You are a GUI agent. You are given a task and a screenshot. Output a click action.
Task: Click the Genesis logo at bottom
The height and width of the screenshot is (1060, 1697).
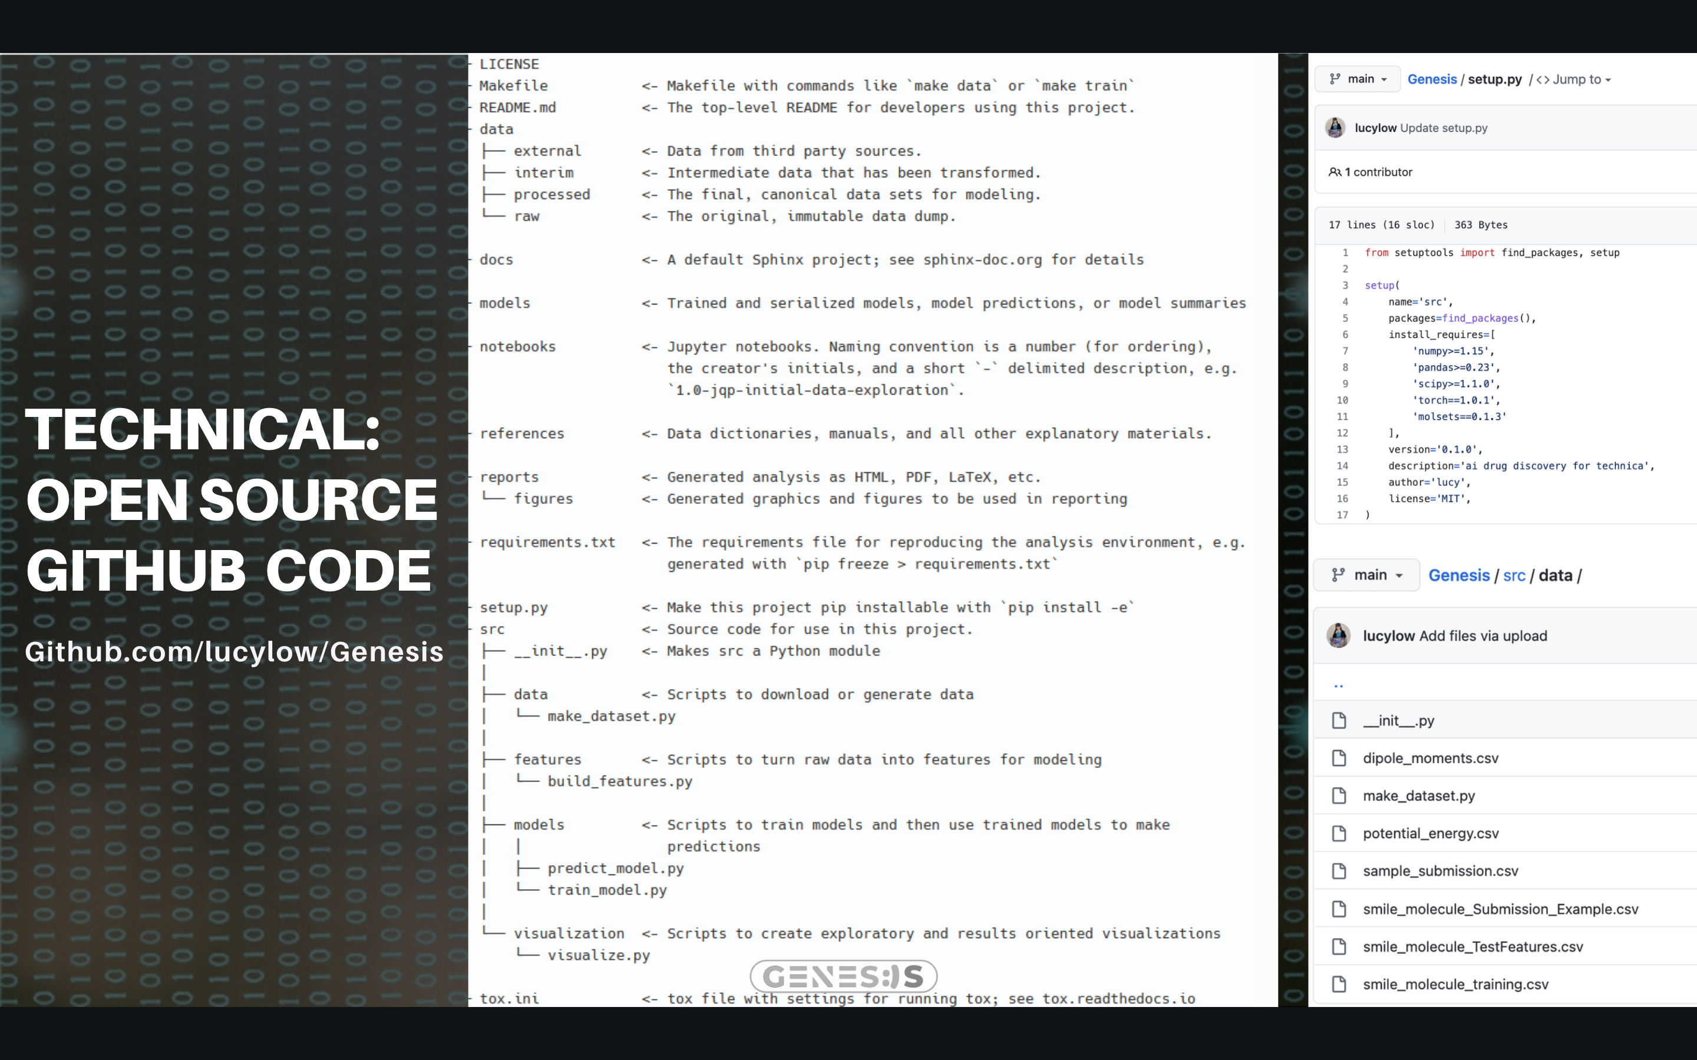click(x=843, y=976)
